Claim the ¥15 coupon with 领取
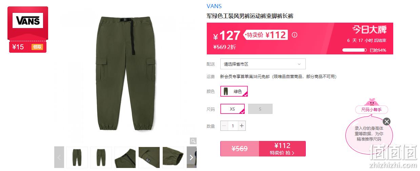 click(37, 47)
